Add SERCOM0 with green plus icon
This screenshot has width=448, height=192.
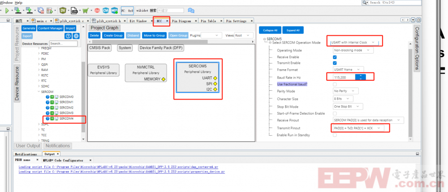pyautogui.click(x=52, y=97)
